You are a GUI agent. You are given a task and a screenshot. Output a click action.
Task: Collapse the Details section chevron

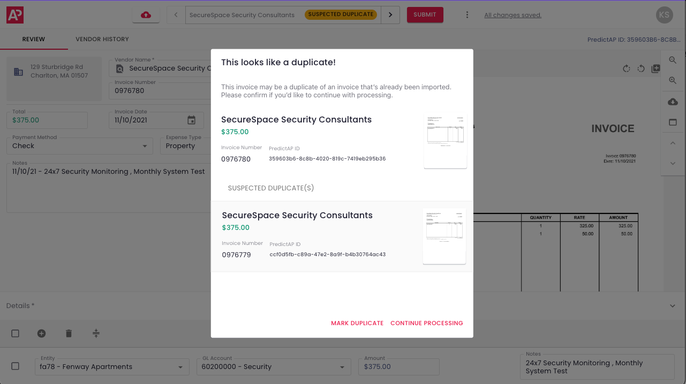673,306
